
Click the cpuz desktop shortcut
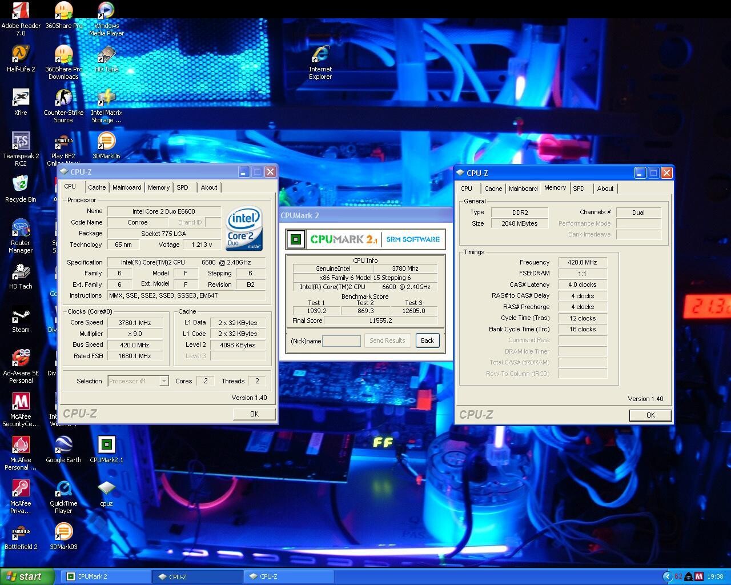pyautogui.click(x=106, y=493)
